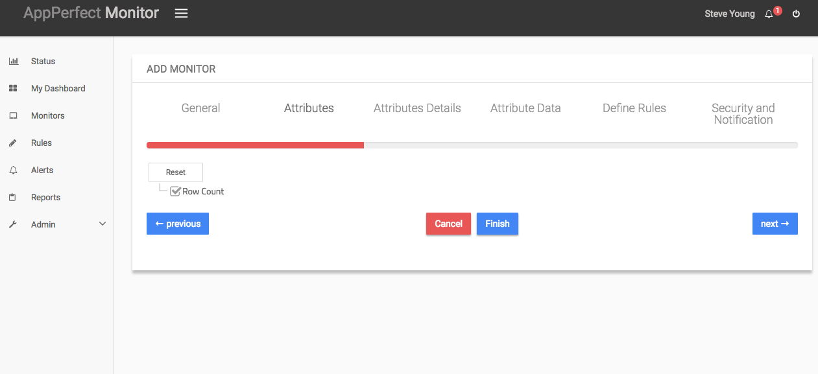Click the power logout icon

(796, 14)
